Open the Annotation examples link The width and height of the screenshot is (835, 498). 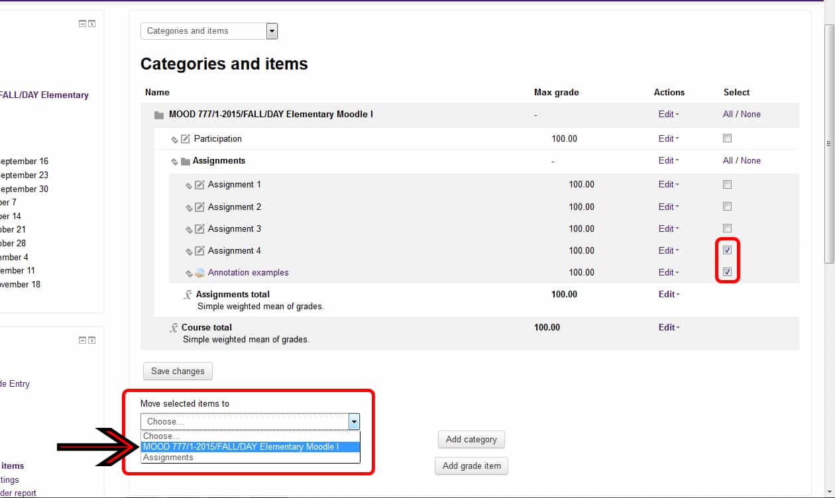pyautogui.click(x=248, y=273)
